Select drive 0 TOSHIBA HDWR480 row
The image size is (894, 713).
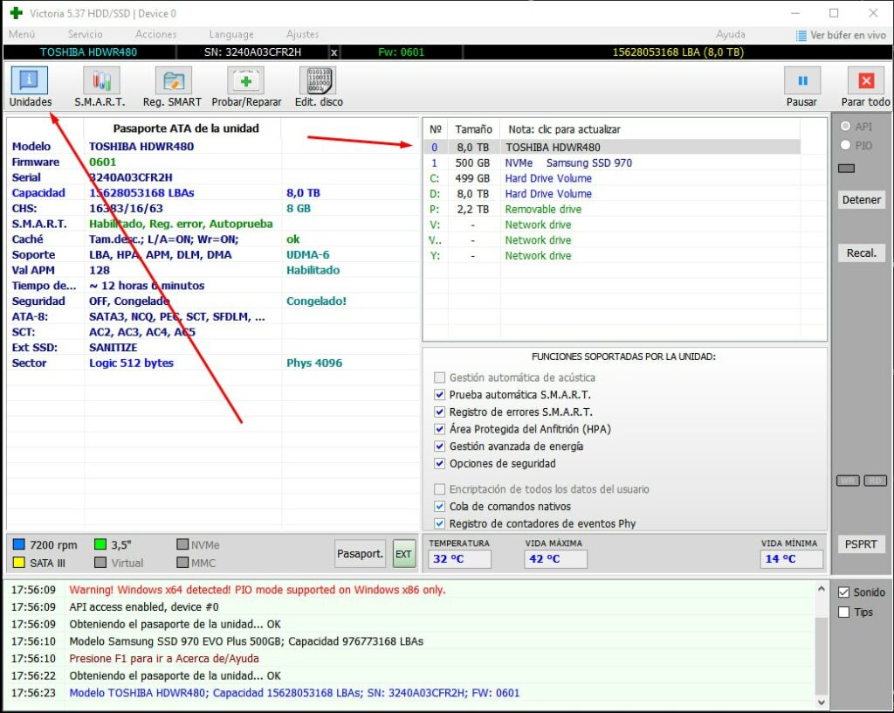tap(612, 147)
